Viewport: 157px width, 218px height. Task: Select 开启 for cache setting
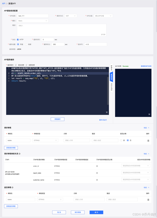tap(18, 44)
